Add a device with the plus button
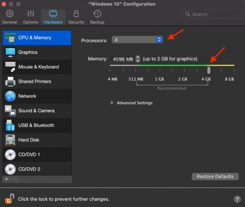Viewport: 245px width, 207px height. pyautogui.click(x=6, y=179)
